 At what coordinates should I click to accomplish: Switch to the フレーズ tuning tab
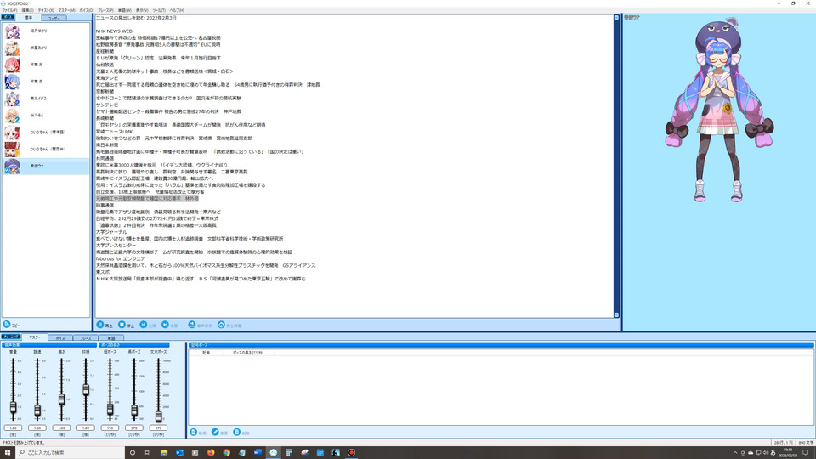tap(85, 337)
